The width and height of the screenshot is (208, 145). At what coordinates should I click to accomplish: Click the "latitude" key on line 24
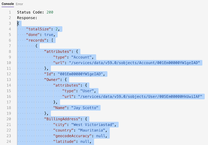pyautogui.click(x=64, y=141)
